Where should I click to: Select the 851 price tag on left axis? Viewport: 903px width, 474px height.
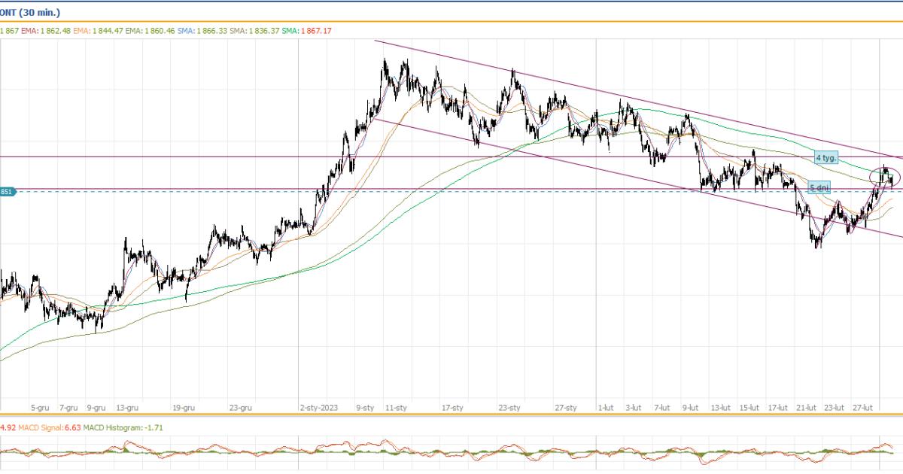coord(7,192)
